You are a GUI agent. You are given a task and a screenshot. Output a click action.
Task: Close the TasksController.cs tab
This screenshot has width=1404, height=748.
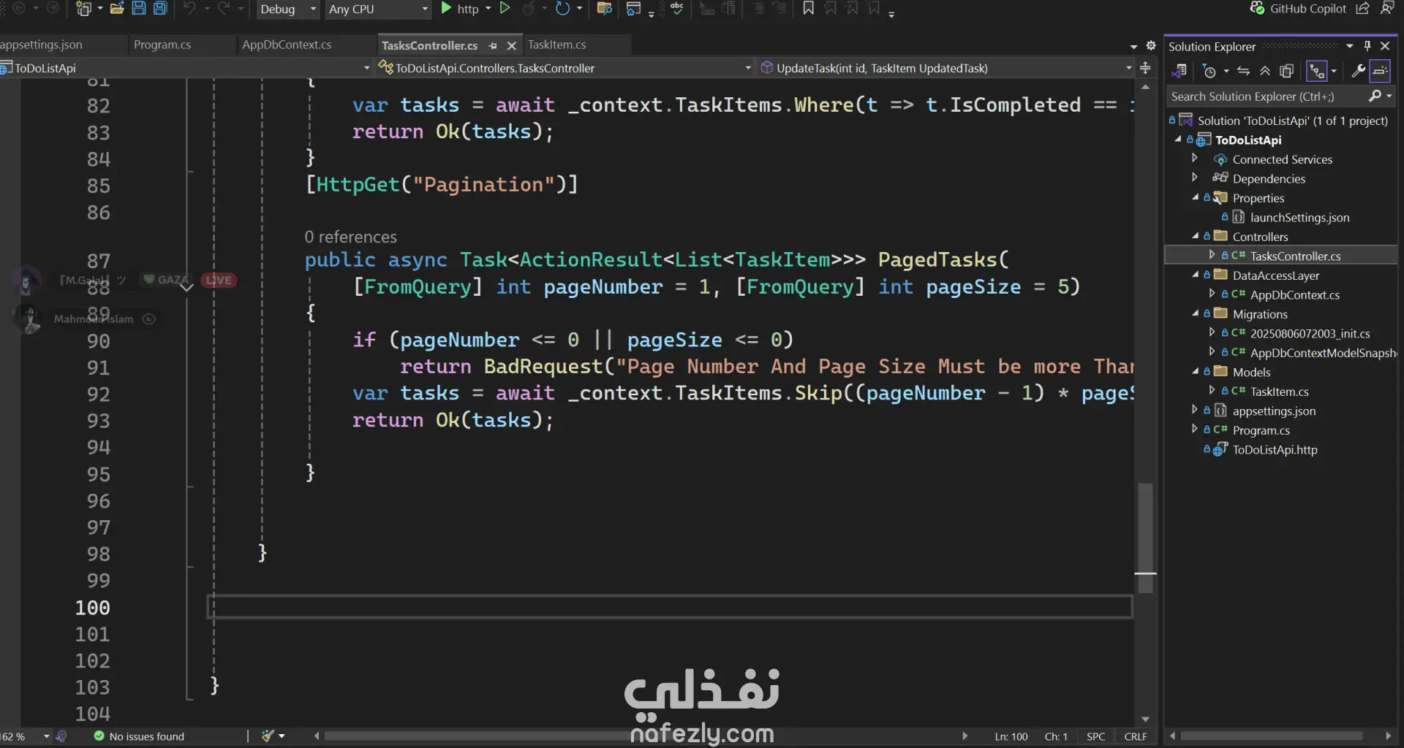tap(512, 46)
